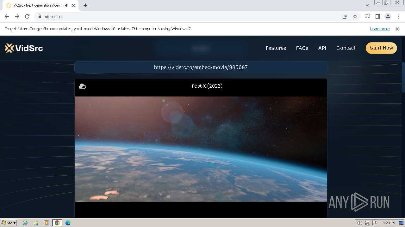Reload the page
Screen dimensions: 405x227
click(x=27, y=16)
